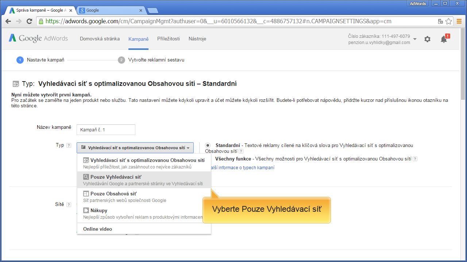Click the AdWords label in the title bar

418,3
